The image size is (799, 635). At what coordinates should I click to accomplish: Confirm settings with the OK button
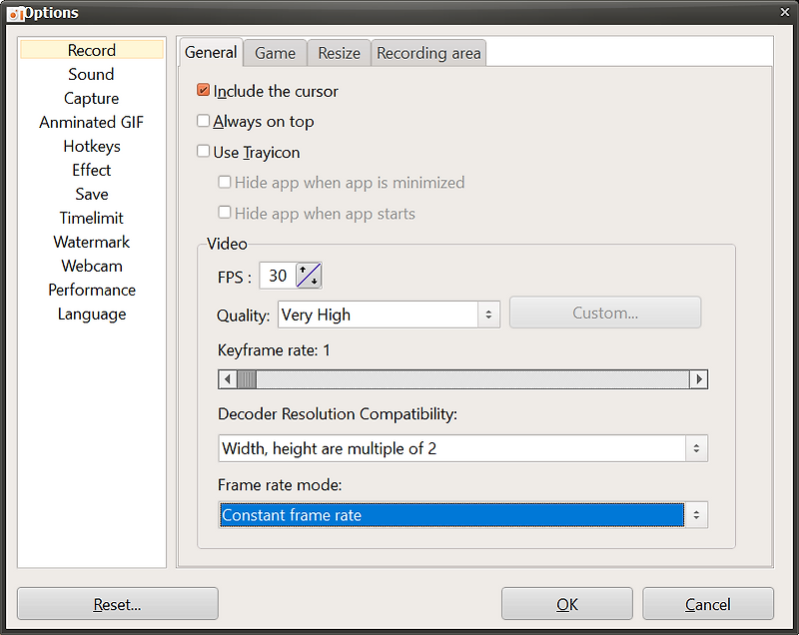(565, 603)
